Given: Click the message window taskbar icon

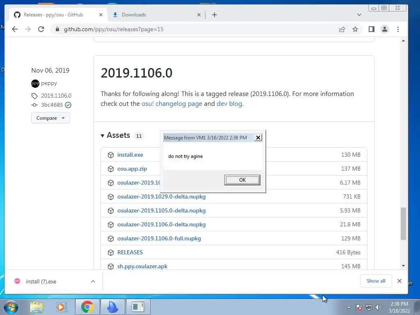Looking at the screenshot, I should click(x=138, y=307).
